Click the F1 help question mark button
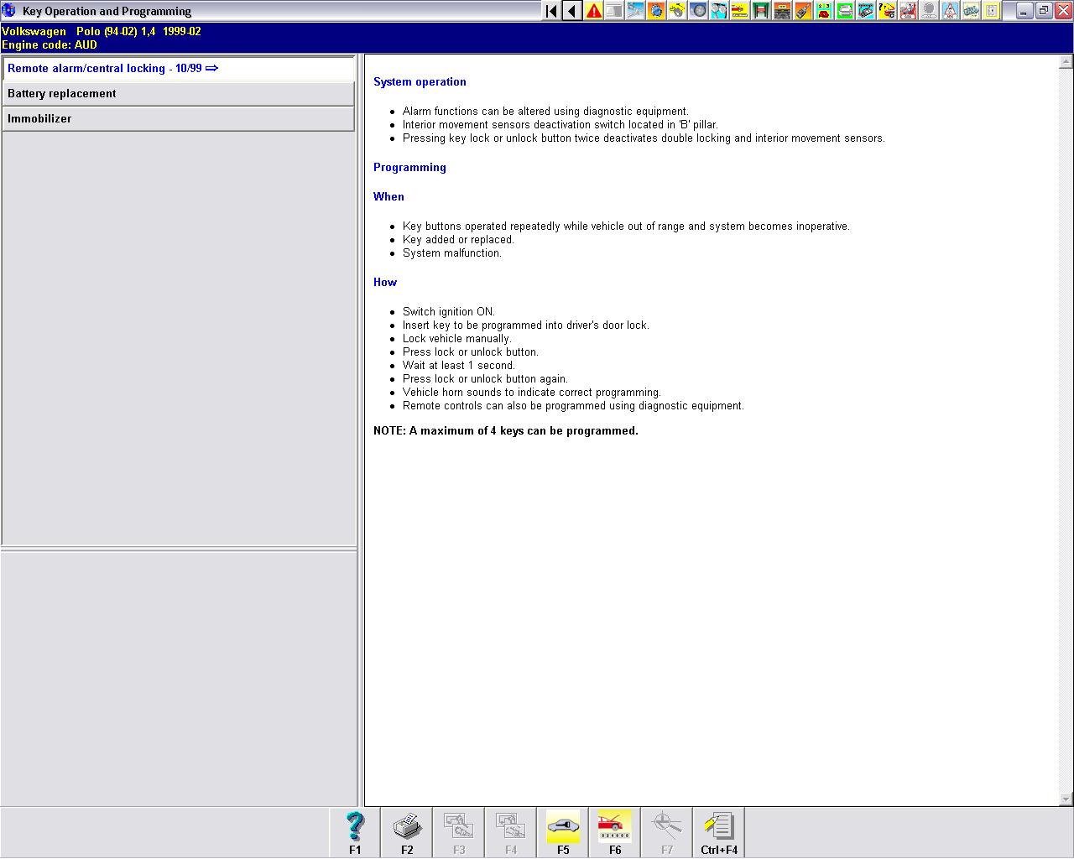 [355, 832]
